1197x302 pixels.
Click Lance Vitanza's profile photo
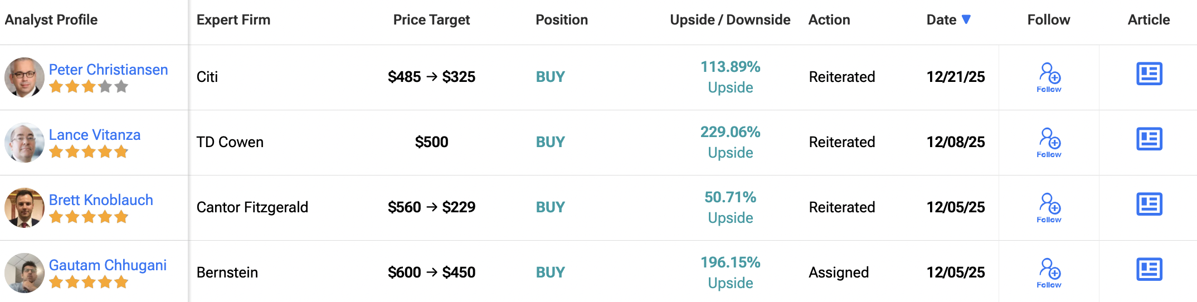pyautogui.click(x=25, y=142)
